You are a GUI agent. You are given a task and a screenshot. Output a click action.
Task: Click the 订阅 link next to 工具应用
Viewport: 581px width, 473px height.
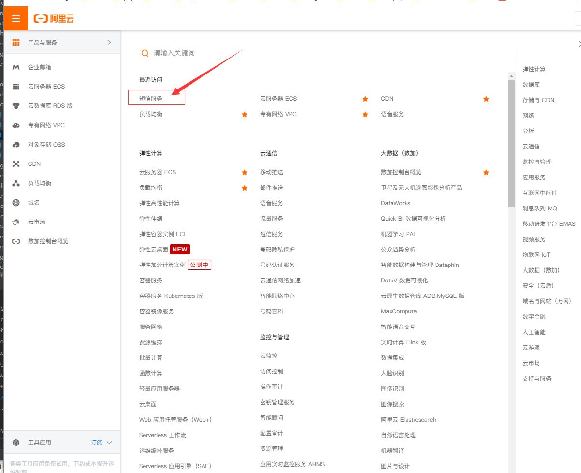click(x=97, y=443)
